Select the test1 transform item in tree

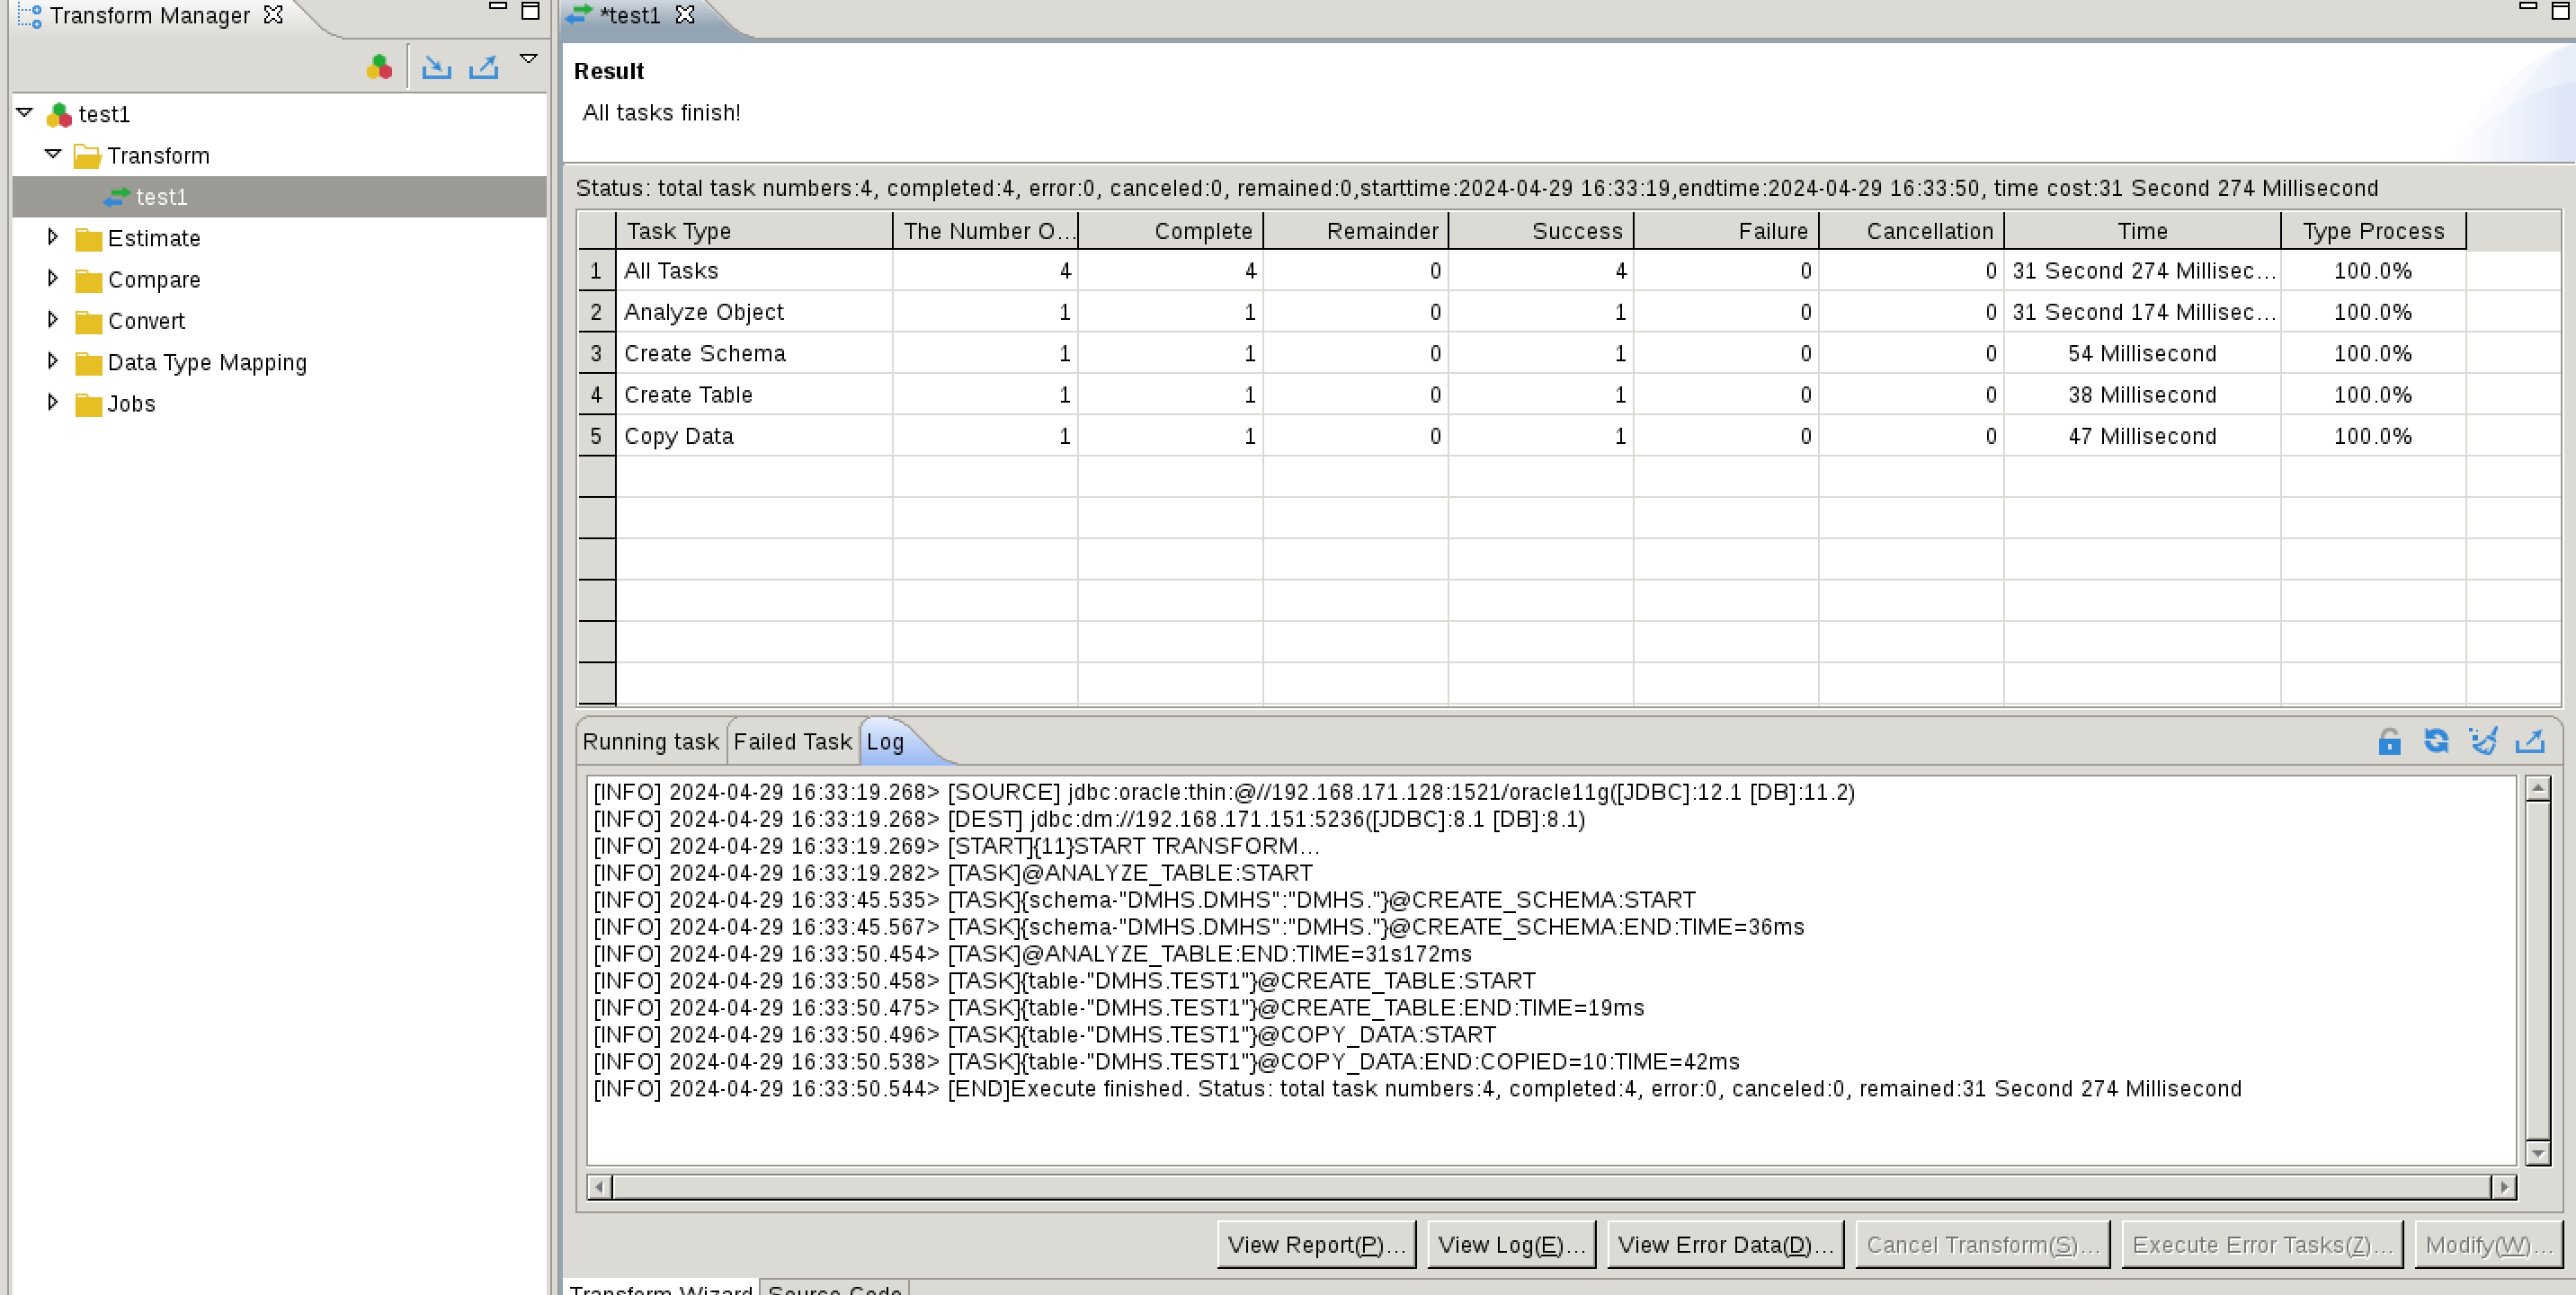pos(161,197)
